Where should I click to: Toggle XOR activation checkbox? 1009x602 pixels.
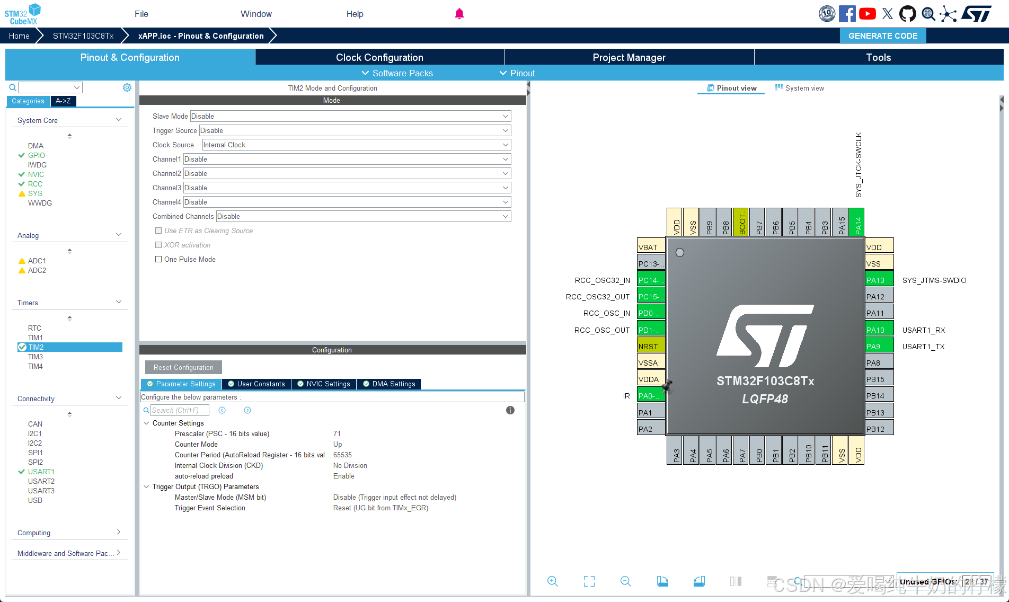pos(158,245)
